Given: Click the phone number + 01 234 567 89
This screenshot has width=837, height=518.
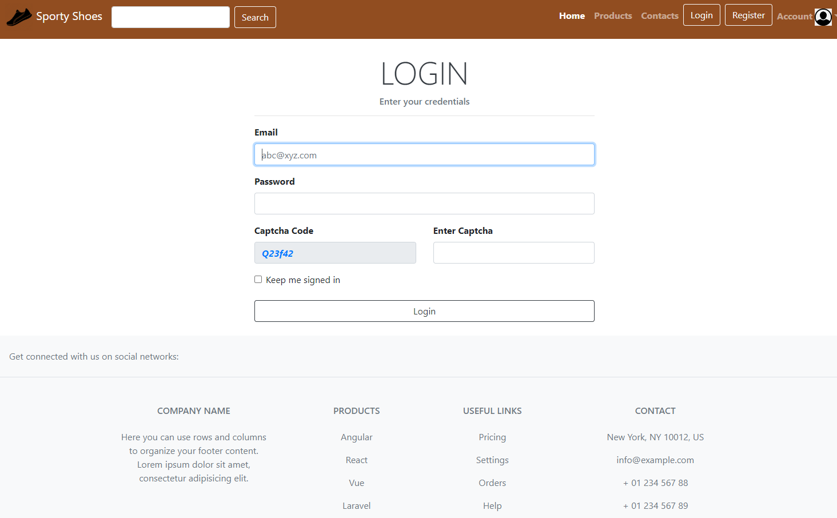Looking at the screenshot, I should click(x=655, y=506).
